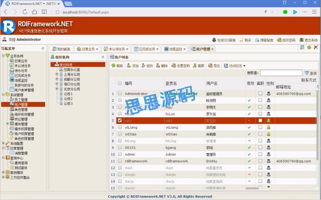Expand the 上海分公司 tree node
Viewport: 321px width, 200px height.
[x=57, y=74]
